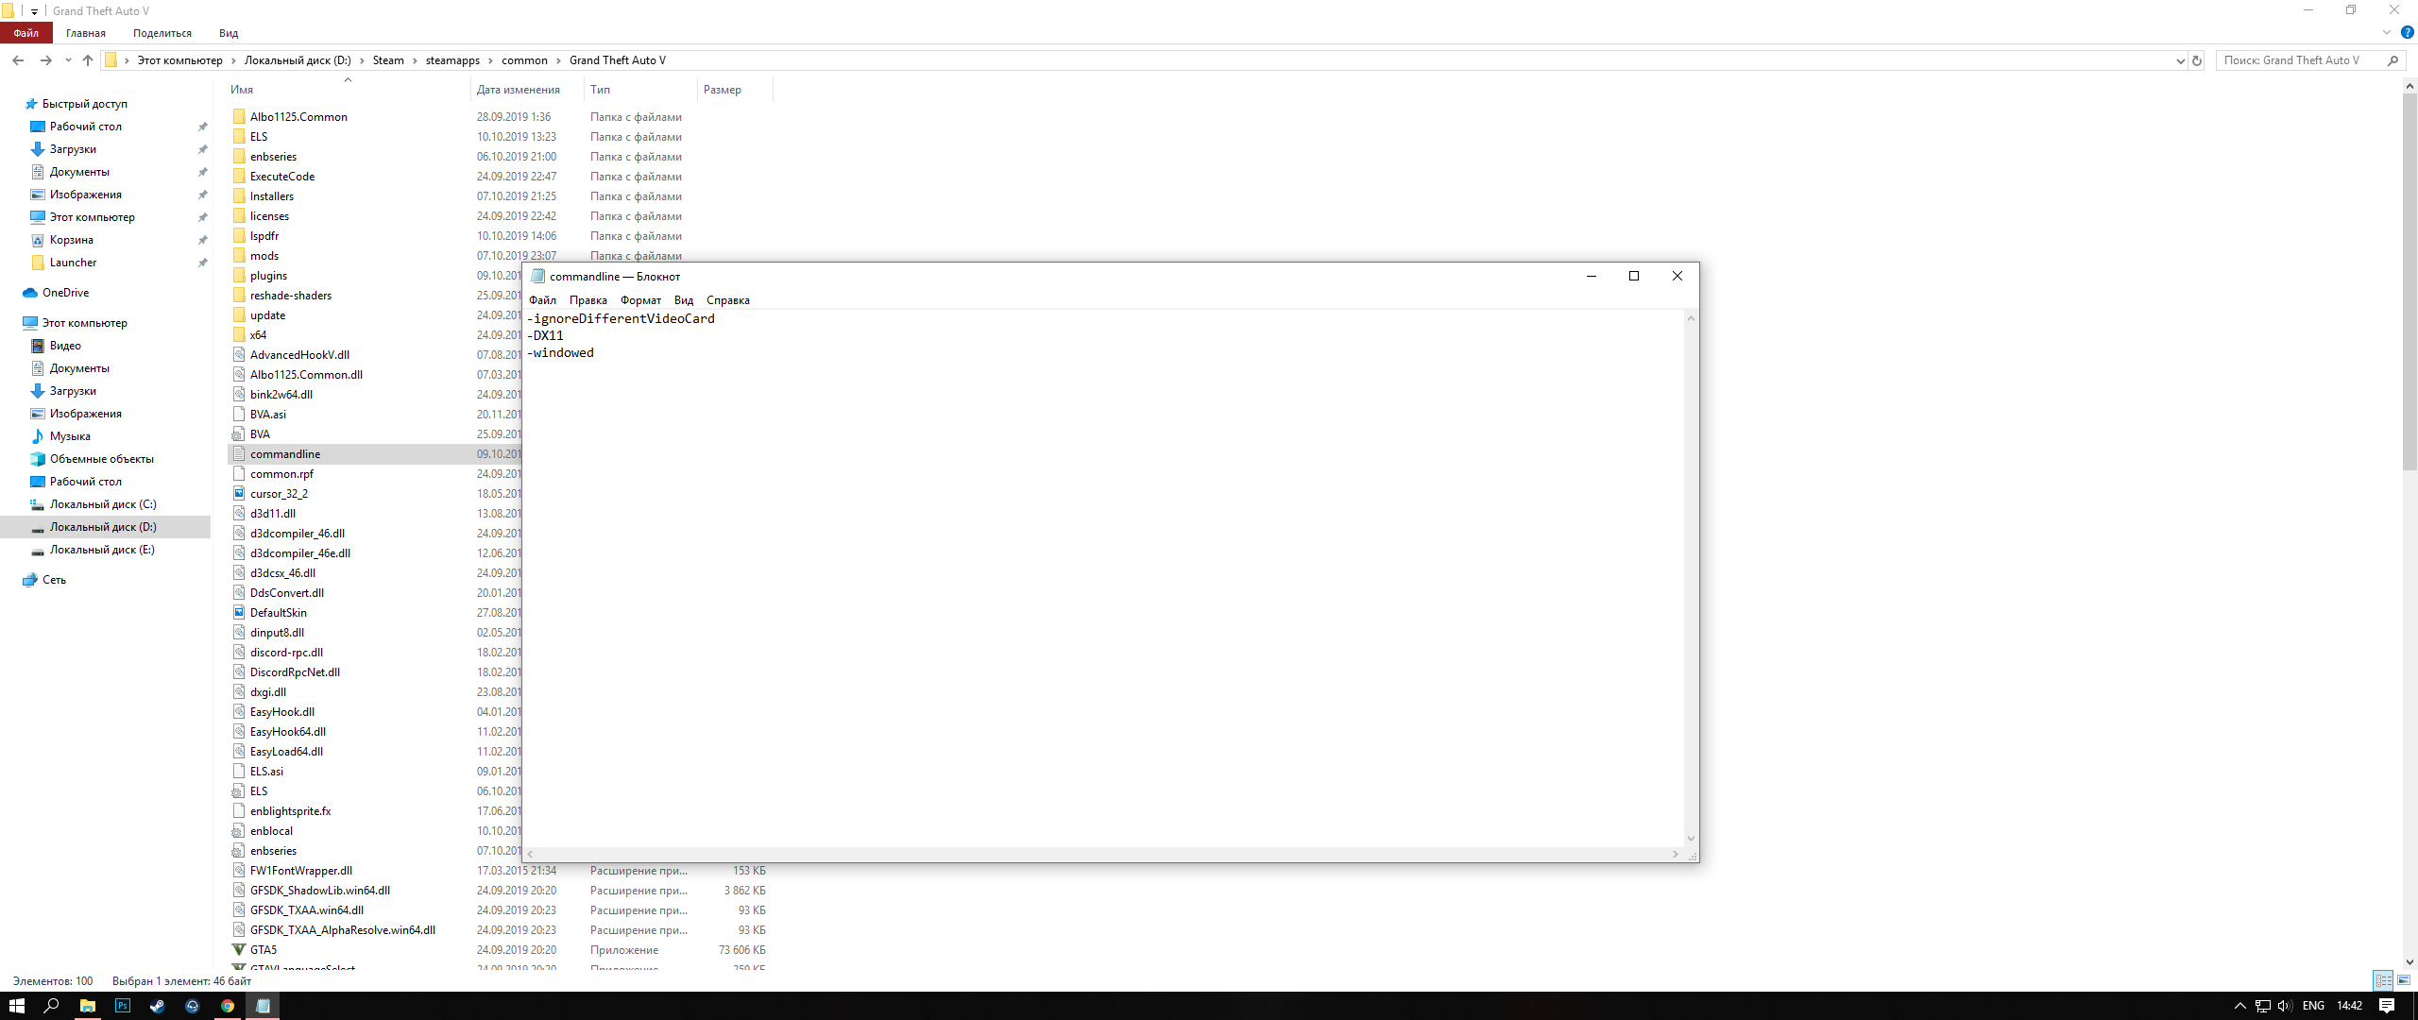Open the taskbar search magnifier
The image size is (2418, 1020).
point(52,1006)
